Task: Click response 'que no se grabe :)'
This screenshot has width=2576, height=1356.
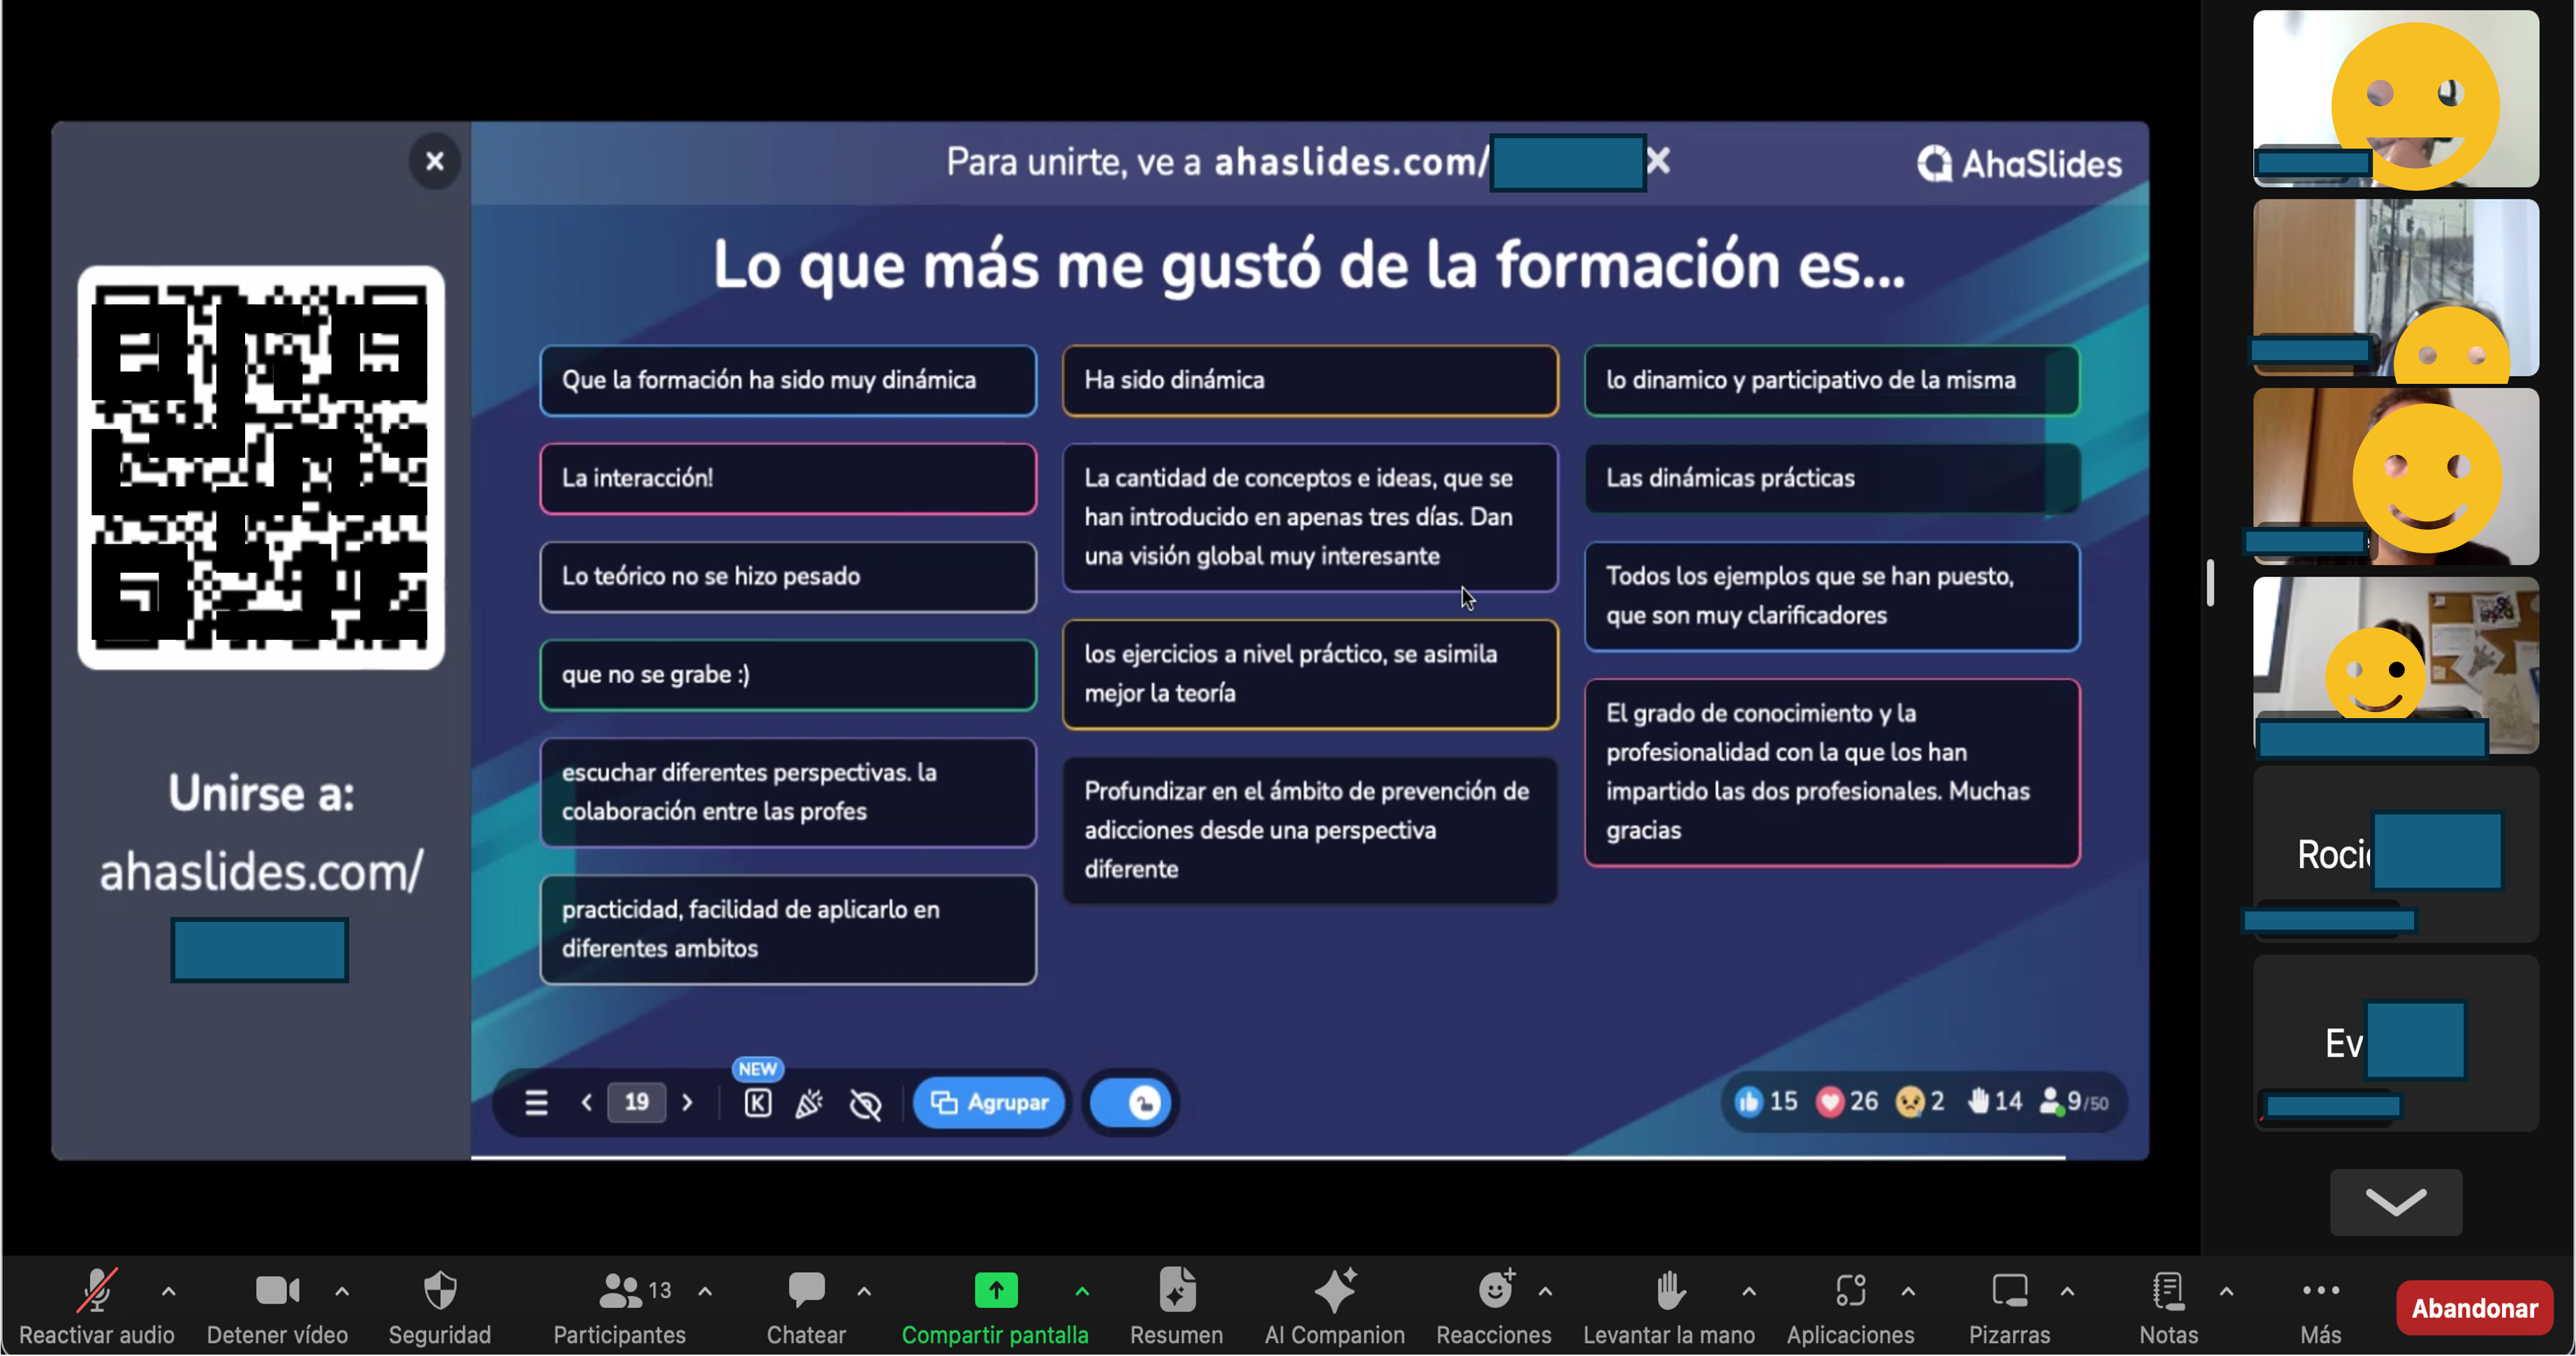Action: [788, 674]
